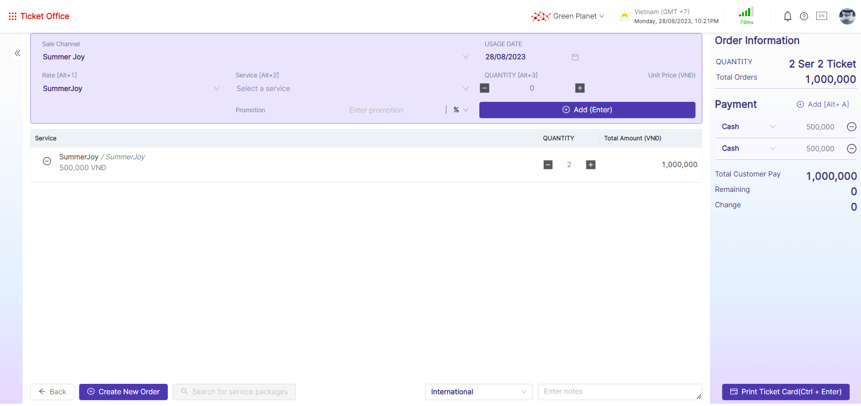The width and height of the screenshot is (861, 406).
Task: Remove the SummerJoy service row
Action: (47, 161)
